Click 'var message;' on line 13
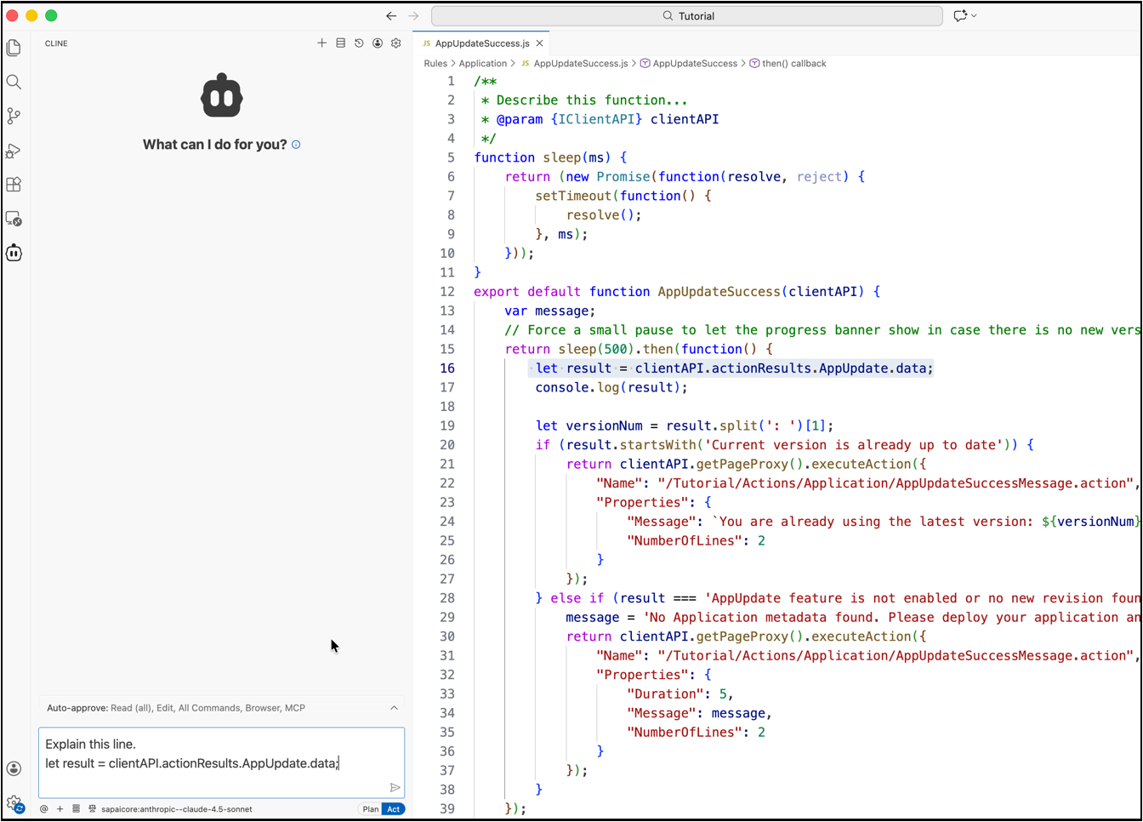The width and height of the screenshot is (1143, 822). tap(550, 311)
